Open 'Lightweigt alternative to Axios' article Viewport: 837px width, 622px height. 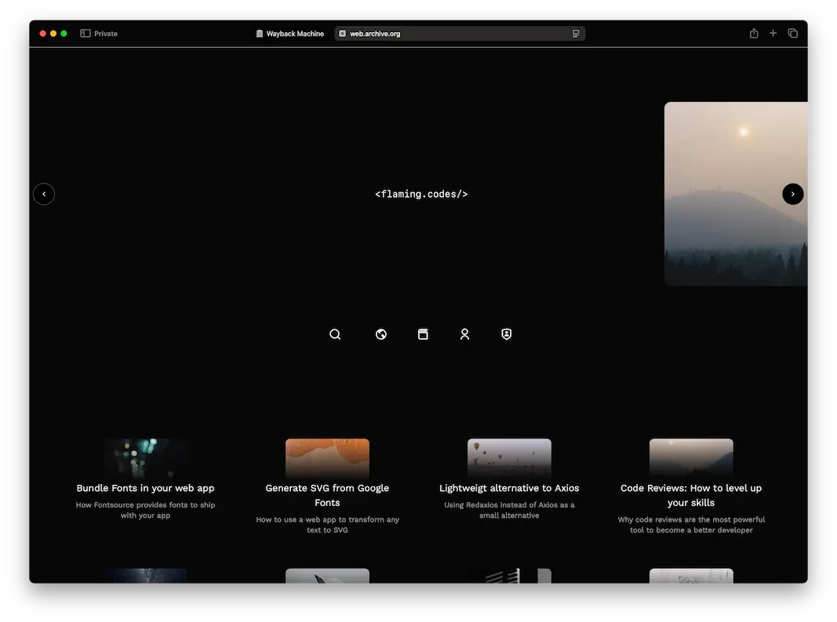[x=509, y=488]
